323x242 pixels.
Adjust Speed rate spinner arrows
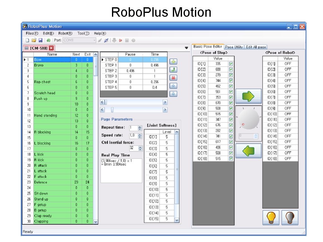pos(140,136)
